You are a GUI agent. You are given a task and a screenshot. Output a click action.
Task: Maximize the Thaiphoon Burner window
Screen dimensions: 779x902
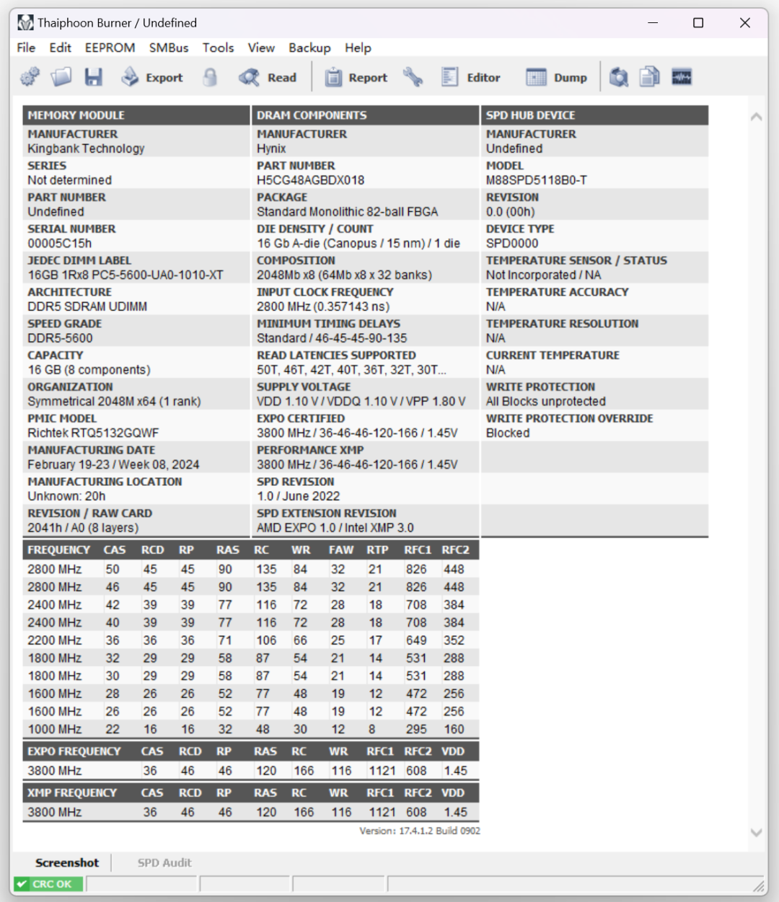698,23
